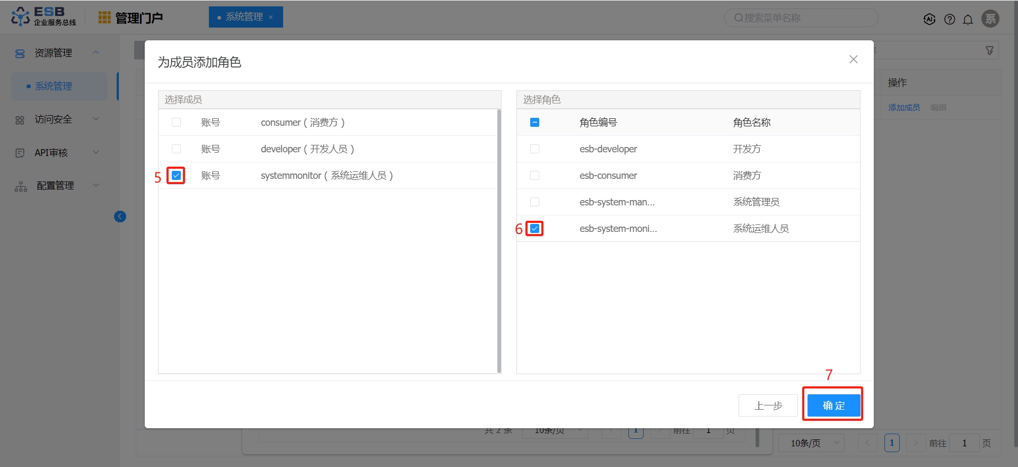Check the consumer (消费方) member checkbox
The image size is (1018, 467).
177,123
